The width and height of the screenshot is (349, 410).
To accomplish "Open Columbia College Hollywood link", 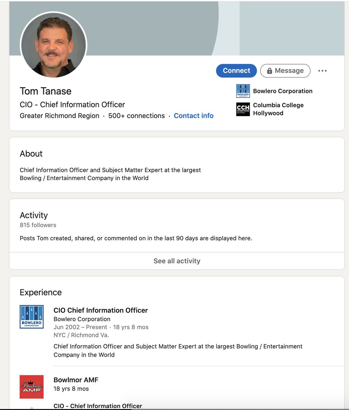I will point(278,109).
